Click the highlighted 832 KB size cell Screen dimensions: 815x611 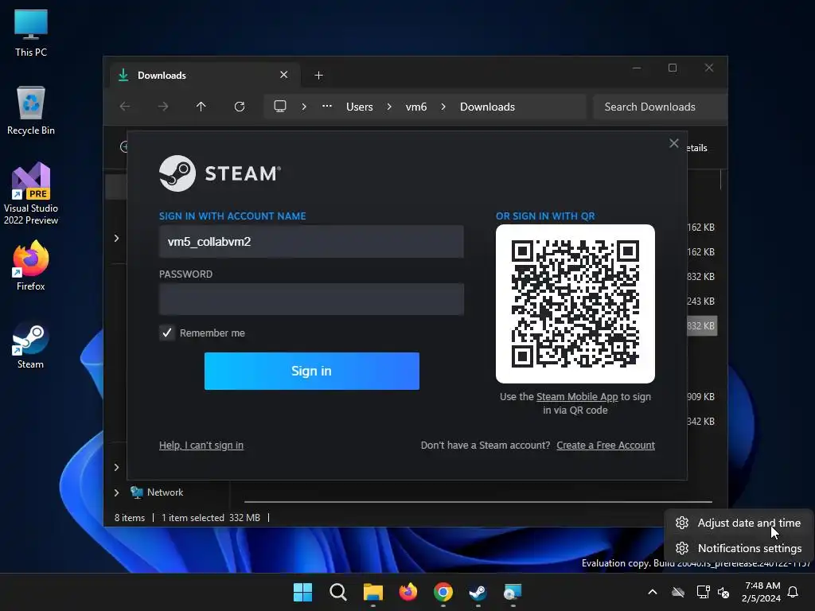[x=702, y=325]
